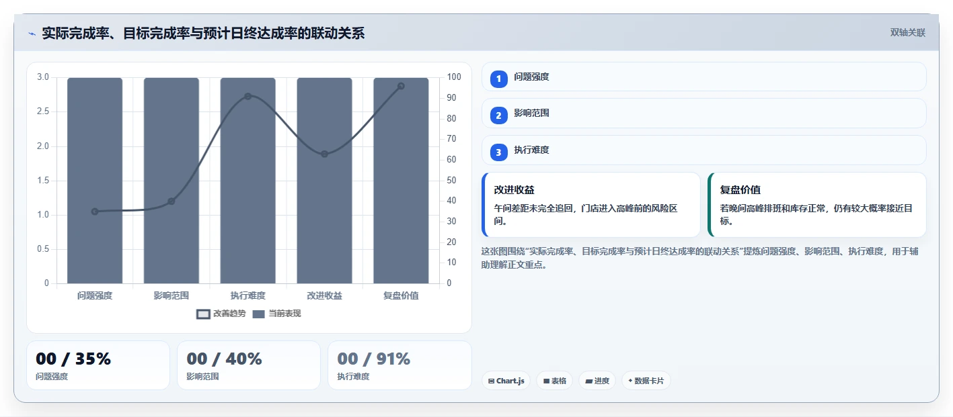This screenshot has height=417, width=953.
Task: Click the icon inside the 表格 tag
Action: click(x=546, y=381)
